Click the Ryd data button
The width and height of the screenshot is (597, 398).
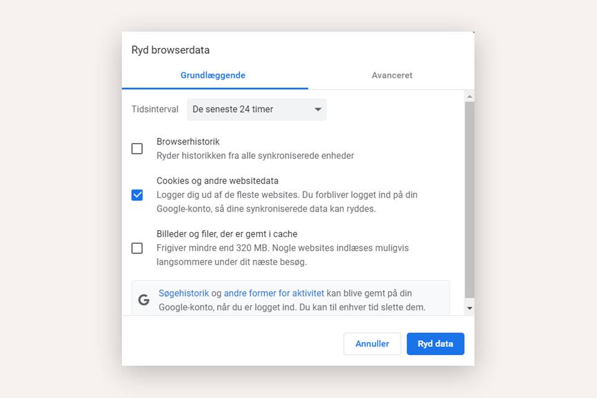tap(435, 343)
